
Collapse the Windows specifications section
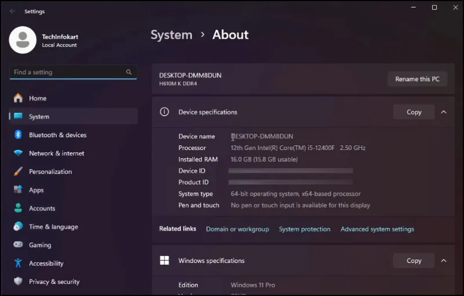pyautogui.click(x=444, y=260)
